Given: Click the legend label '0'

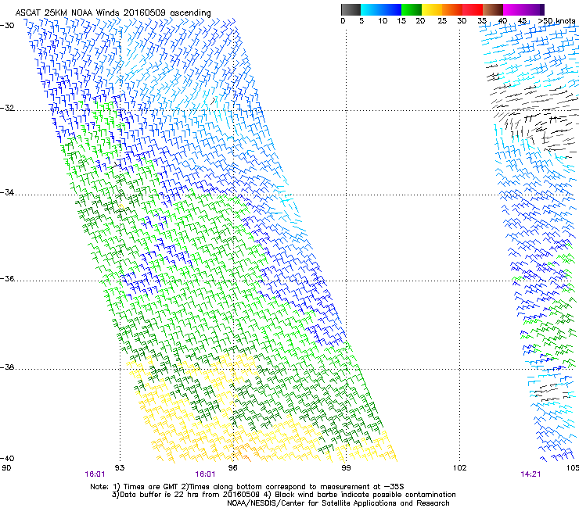Looking at the screenshot, I should click(343, 21).
